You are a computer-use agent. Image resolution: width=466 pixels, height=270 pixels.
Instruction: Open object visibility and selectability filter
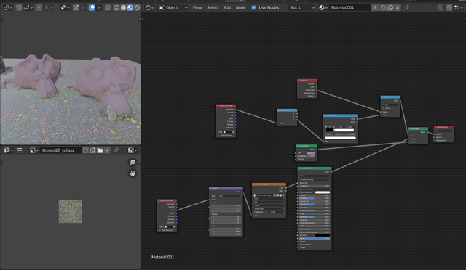64,8
